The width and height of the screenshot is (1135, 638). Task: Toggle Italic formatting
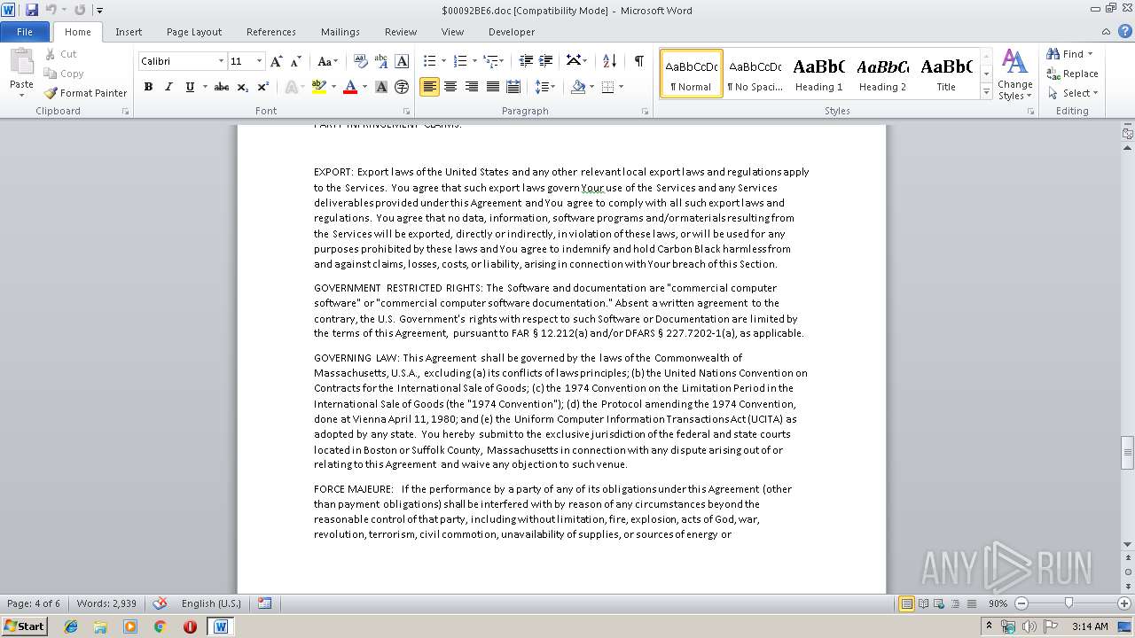[x=168, y=87]
